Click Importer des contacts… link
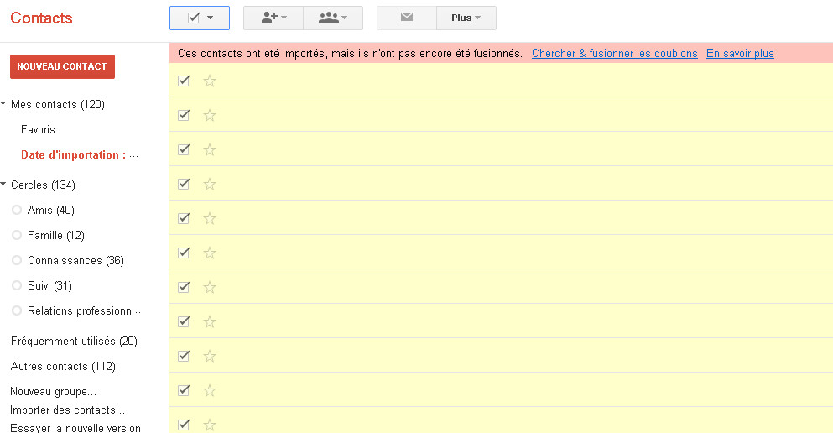The image size is (833, 433). click(67, 410)
